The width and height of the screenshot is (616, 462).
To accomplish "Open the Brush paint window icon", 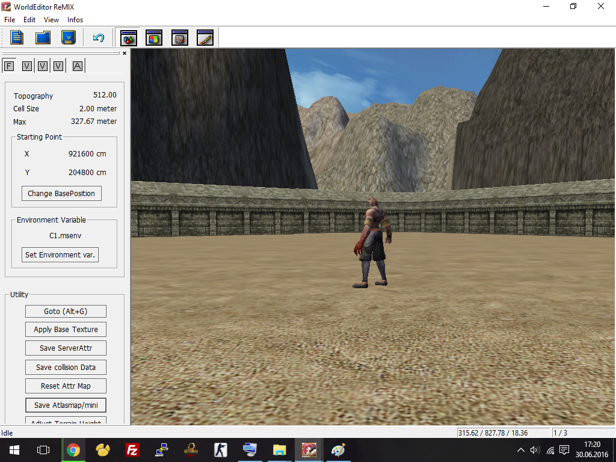I will click(x=205, y=38).
